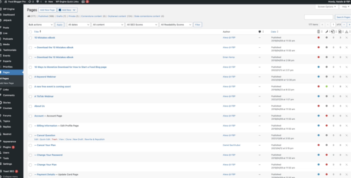This screenshot has height=178, width=351.
Task: Check the 16 Ways to Monetize row checkbox
Action: coord(30,67)
